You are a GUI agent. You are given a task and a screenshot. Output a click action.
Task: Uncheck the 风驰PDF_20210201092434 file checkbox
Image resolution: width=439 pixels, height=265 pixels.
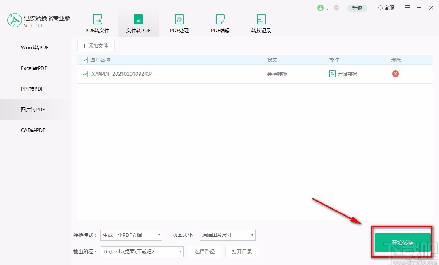84,74
